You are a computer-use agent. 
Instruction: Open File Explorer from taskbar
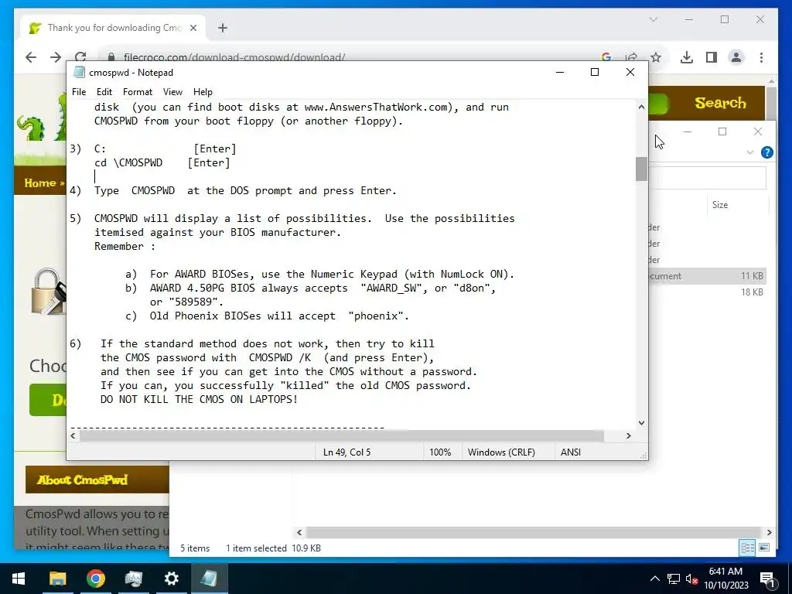pos(57,579)
